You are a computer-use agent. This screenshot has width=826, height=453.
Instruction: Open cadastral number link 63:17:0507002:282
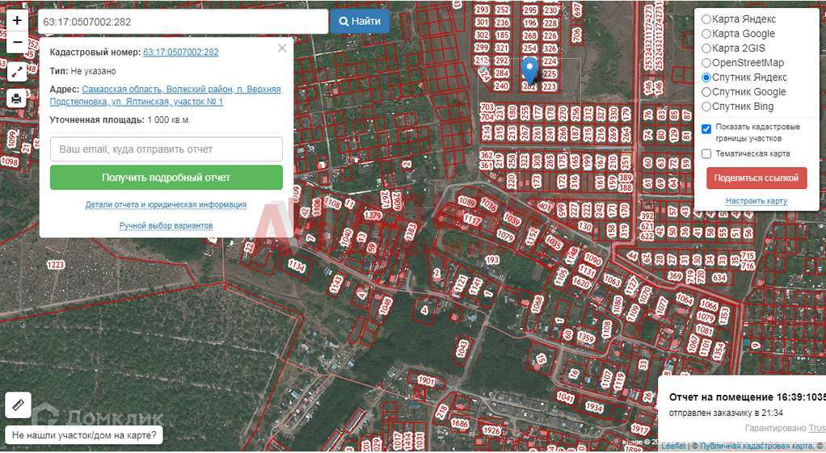click(x=181, y=52)
